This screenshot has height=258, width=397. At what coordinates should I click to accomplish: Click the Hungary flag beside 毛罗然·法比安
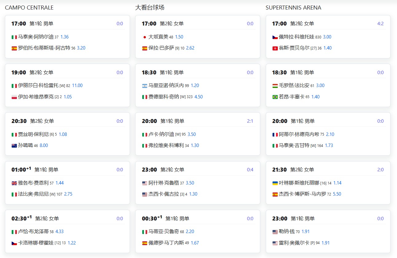[275, 86]
